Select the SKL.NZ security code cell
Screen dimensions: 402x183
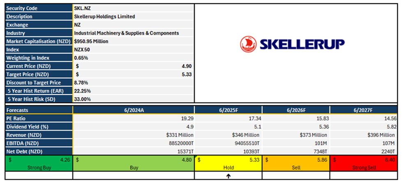pyautogui.click(x=133, y=8)
